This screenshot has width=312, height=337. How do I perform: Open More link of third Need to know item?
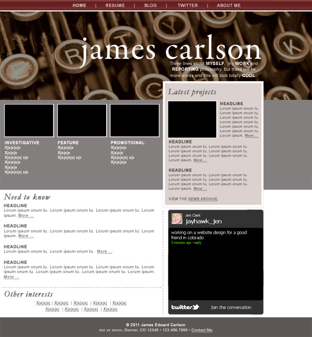(x=105, y=251)
